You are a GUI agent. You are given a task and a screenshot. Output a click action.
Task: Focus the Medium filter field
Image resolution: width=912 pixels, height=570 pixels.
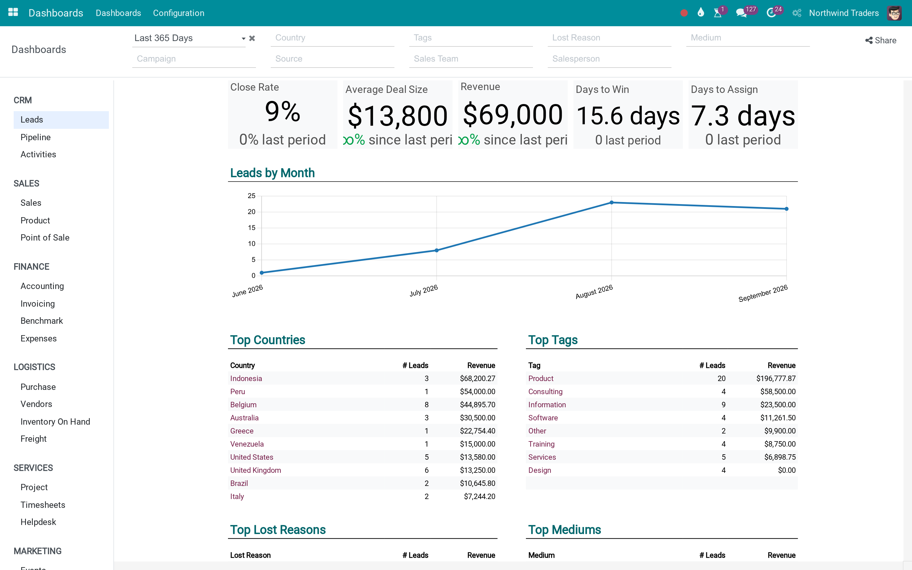tap(748, 38)
